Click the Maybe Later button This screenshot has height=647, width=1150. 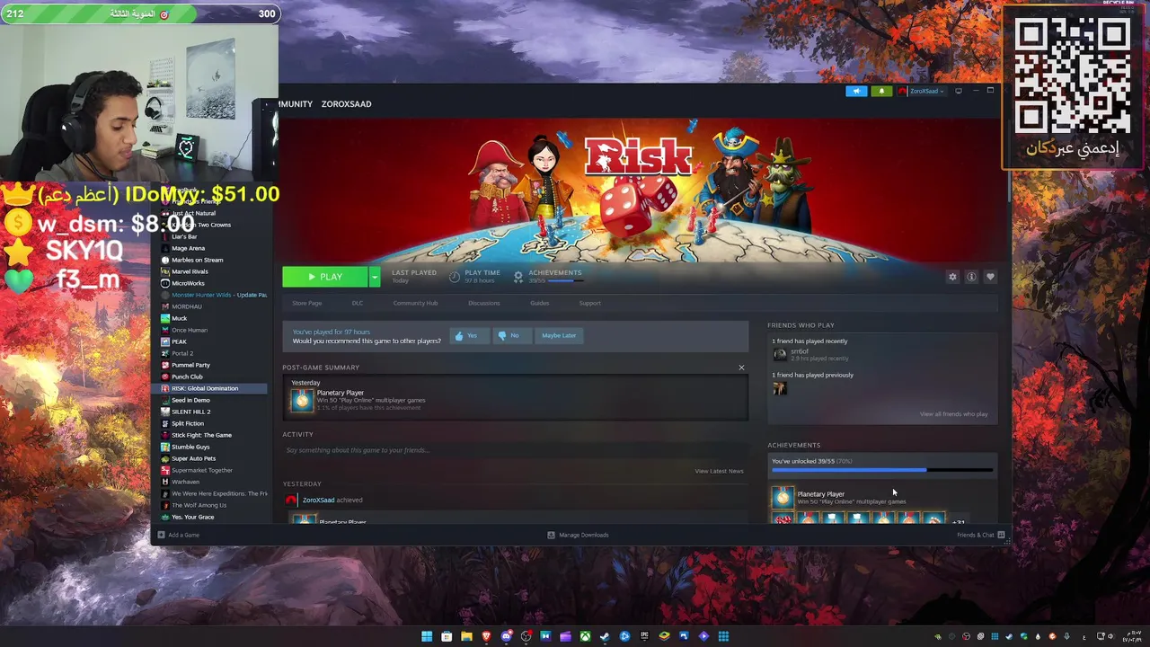(559, 335)
